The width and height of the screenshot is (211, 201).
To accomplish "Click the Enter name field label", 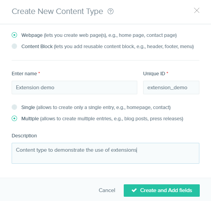I will coord(24,74).
